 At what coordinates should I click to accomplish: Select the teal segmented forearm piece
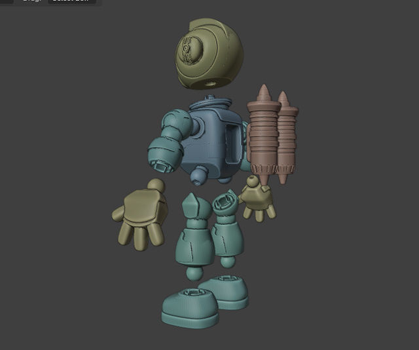[166, 154]
